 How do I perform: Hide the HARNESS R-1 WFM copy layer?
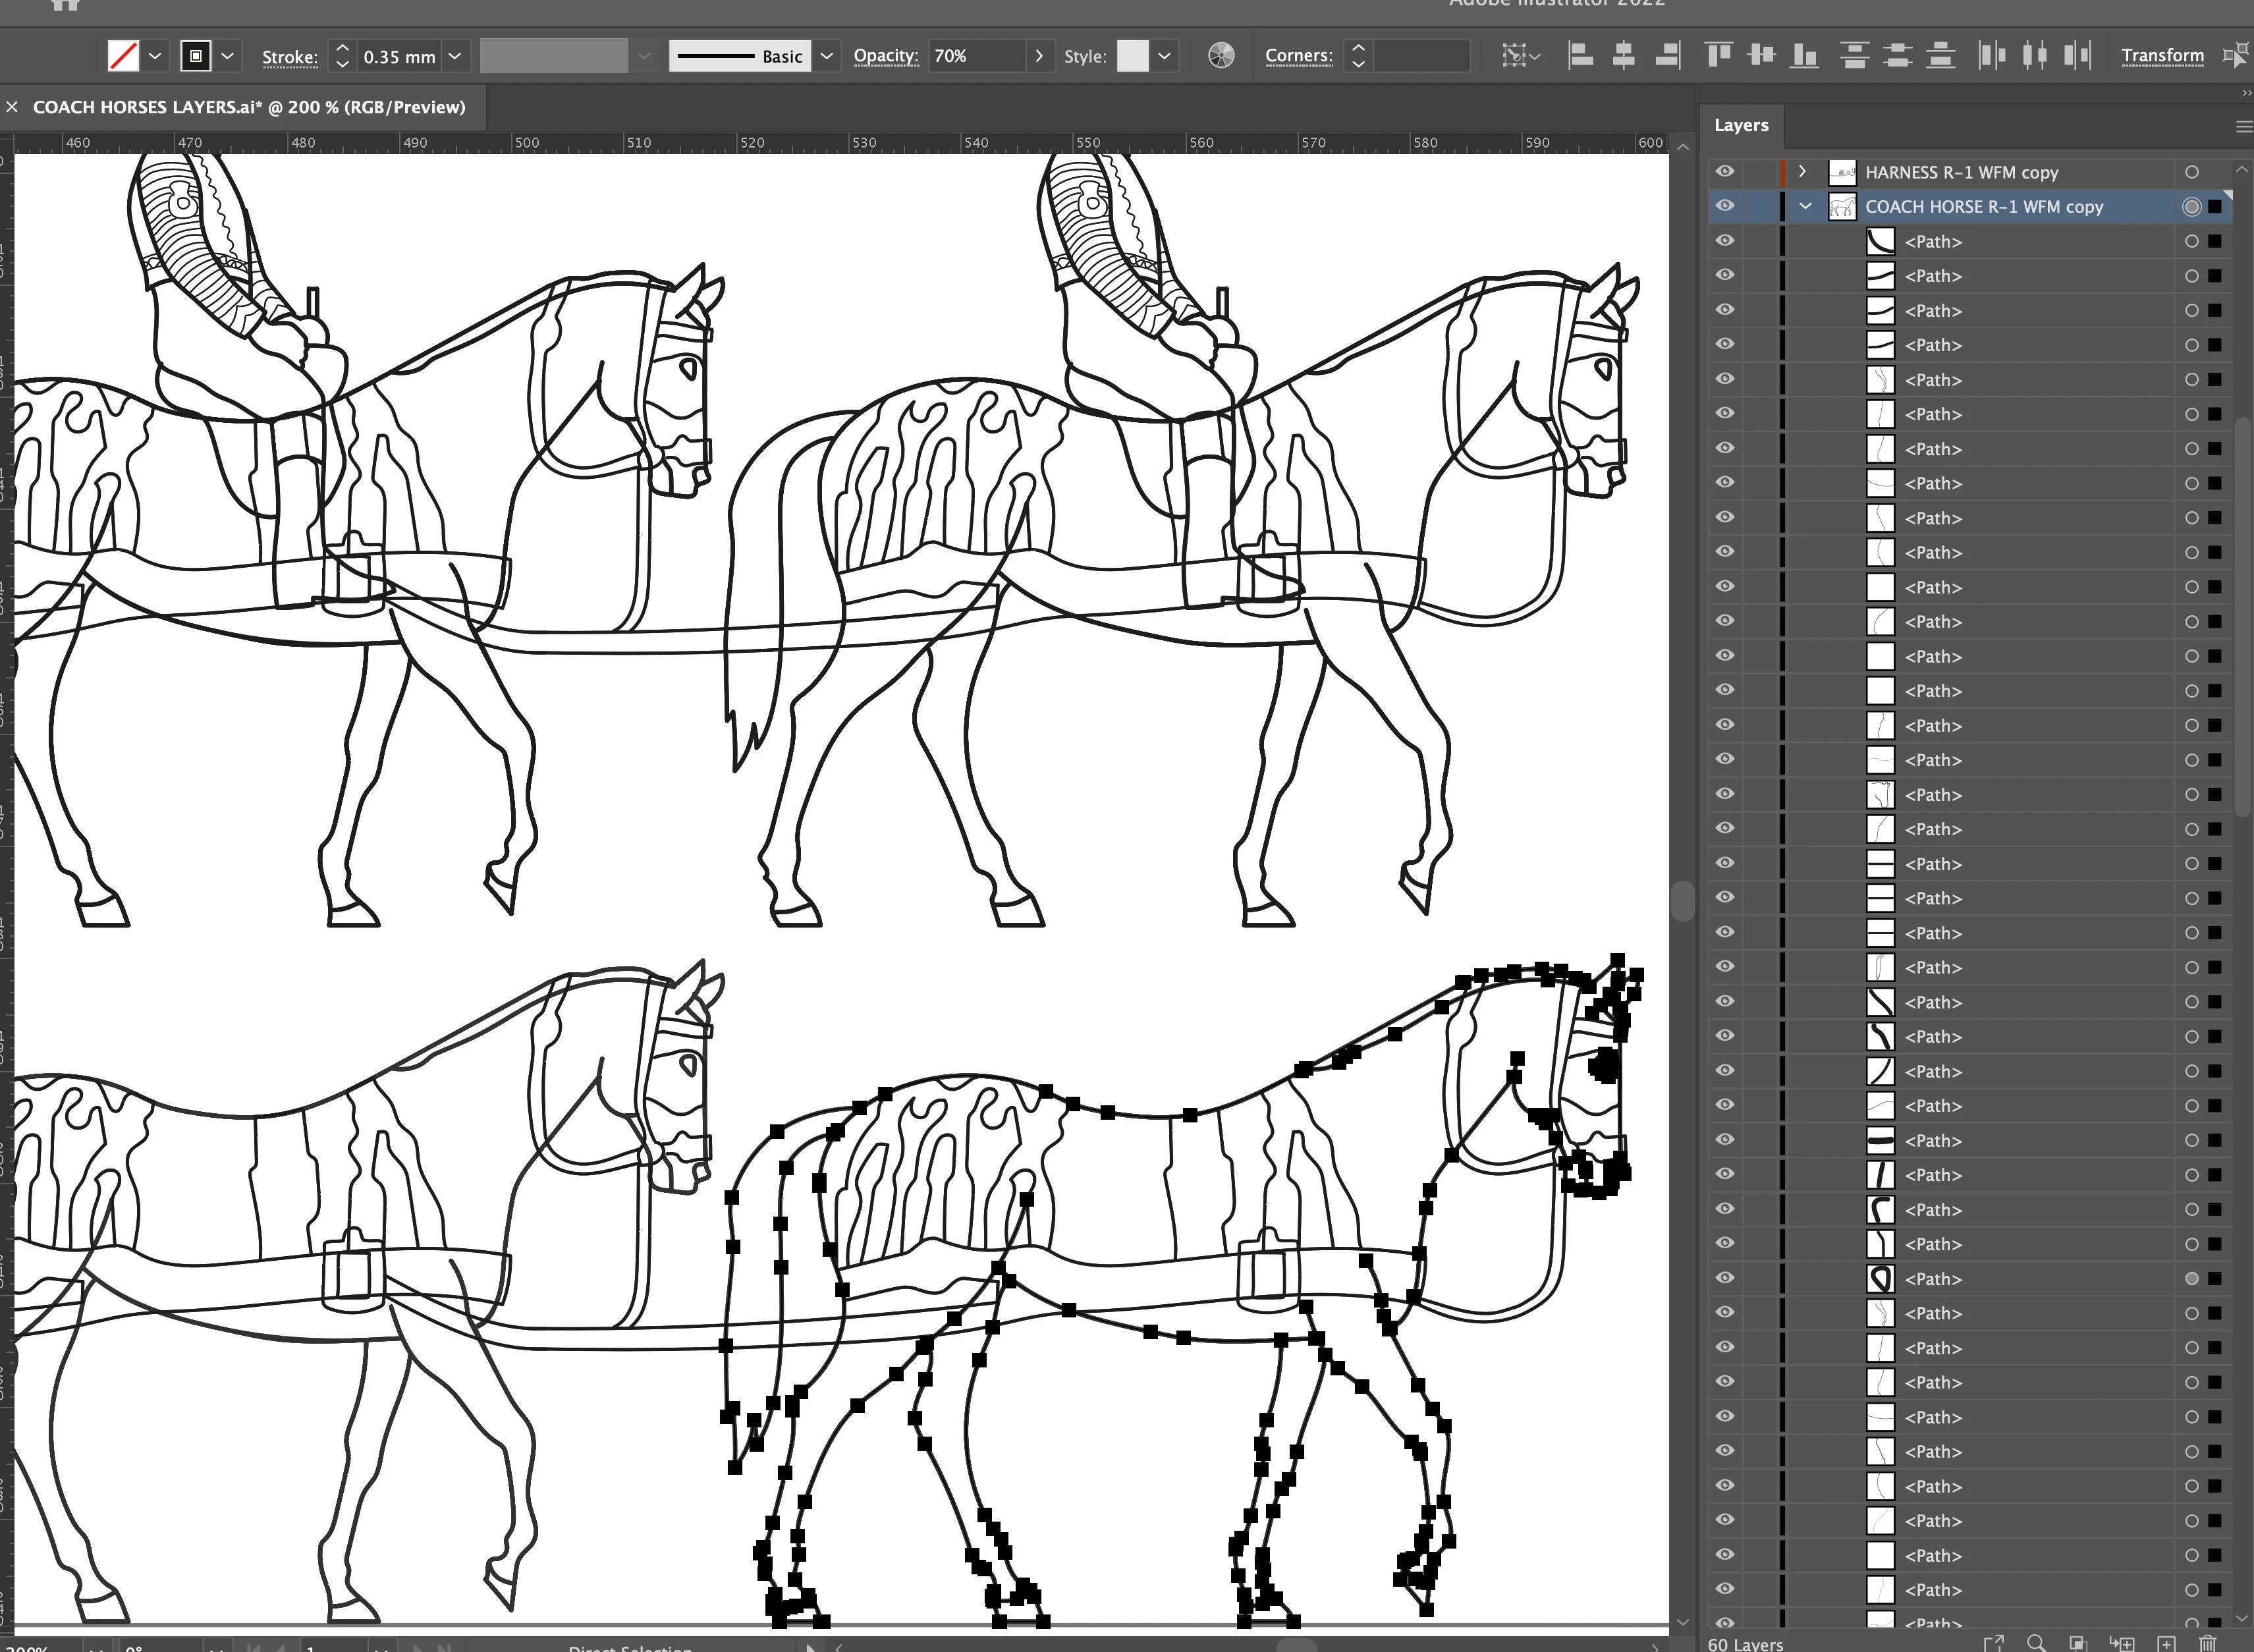coord(1725,172)
